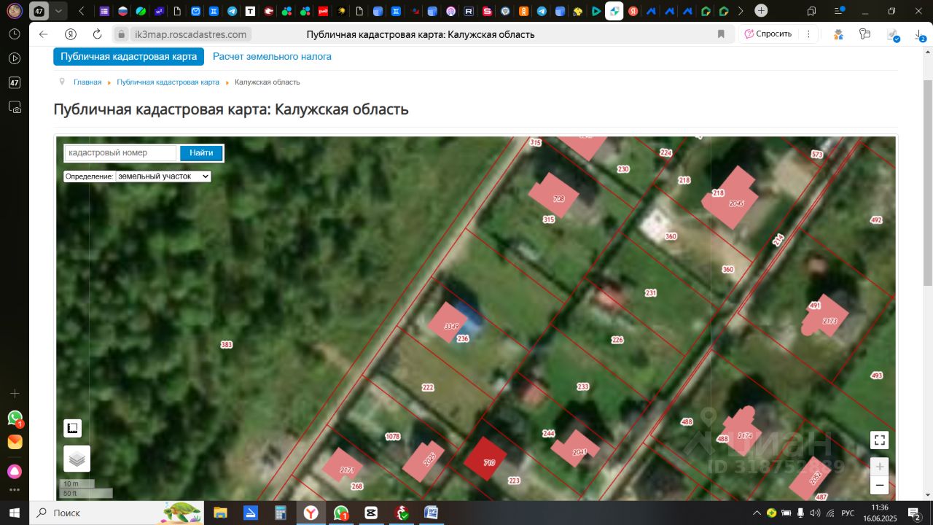Open history in the browser sidebar
Image resolution: width=933 pixels, height=525 pixels.
point(15,34)
